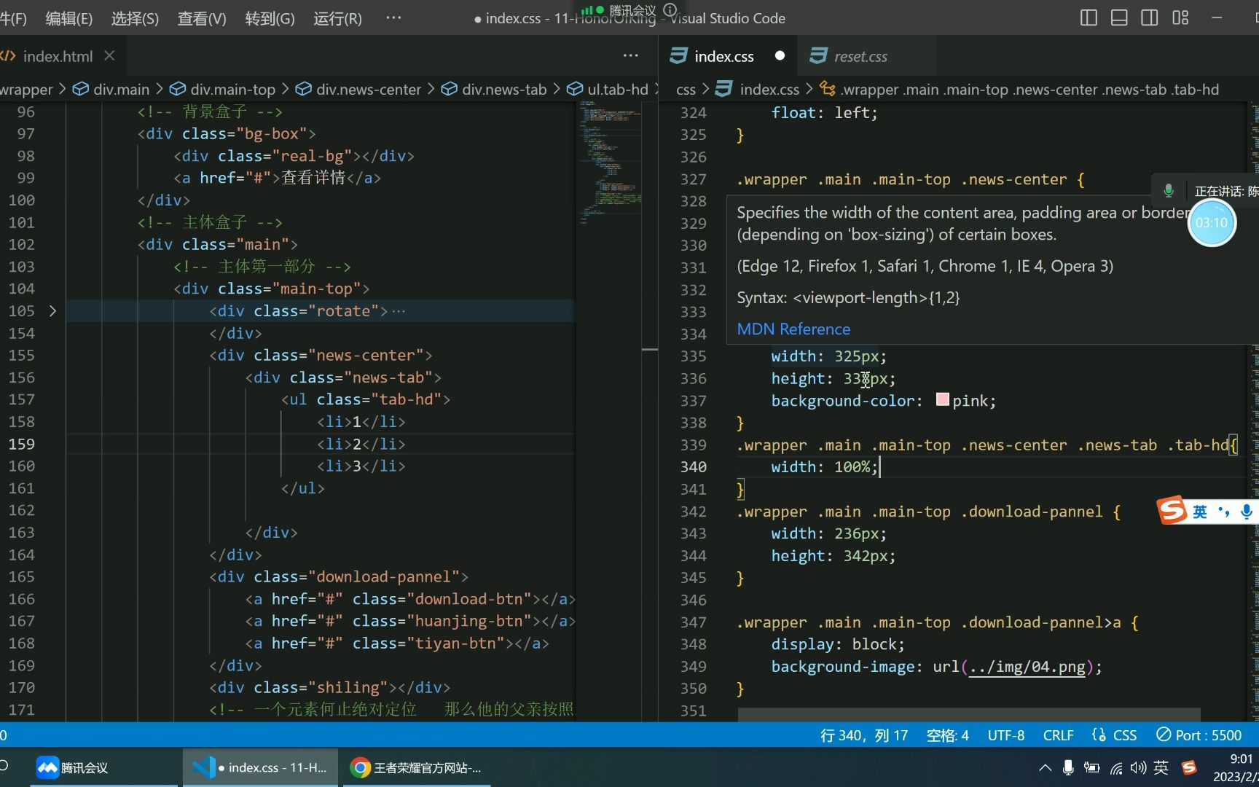Click the Sogou tray icon
This screenshot has width=1259, height=787.
(1189, 767)
